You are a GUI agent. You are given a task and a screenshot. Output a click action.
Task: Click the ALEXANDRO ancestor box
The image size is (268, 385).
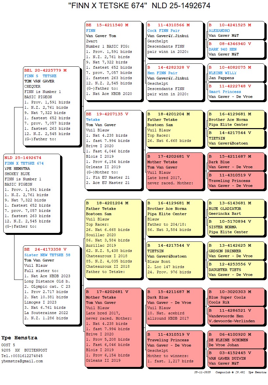[236, 30]
